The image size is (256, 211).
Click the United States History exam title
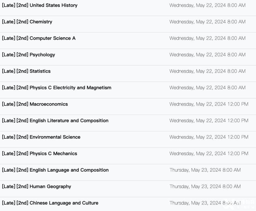point(40,5)
